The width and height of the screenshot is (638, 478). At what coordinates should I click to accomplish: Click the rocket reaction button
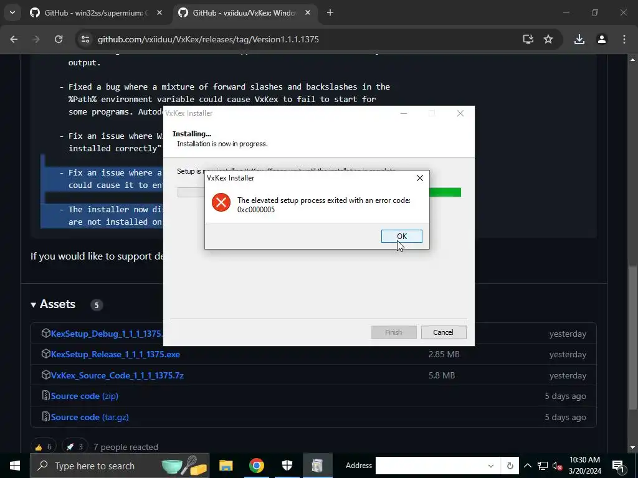point(75,447)
